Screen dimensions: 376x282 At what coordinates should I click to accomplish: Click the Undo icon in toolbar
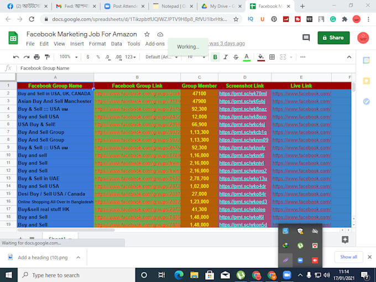tap(16, 57)
